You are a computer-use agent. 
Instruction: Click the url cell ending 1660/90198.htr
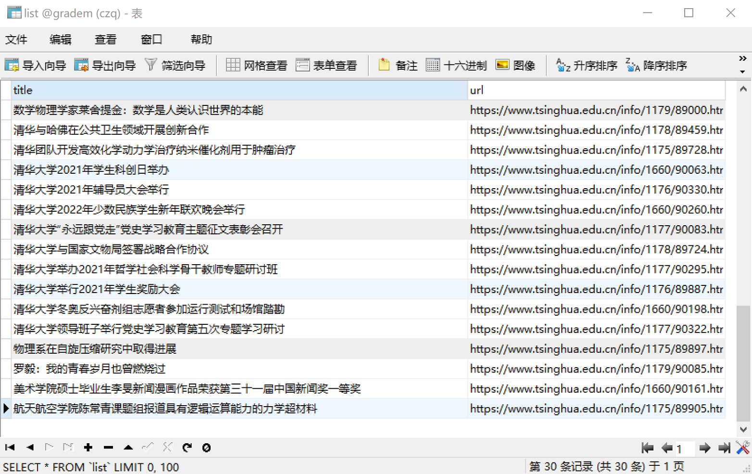pos(596,309)
